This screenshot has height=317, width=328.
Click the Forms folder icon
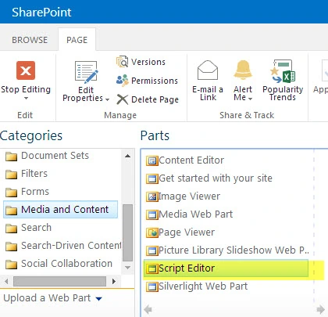click(11, 193)
